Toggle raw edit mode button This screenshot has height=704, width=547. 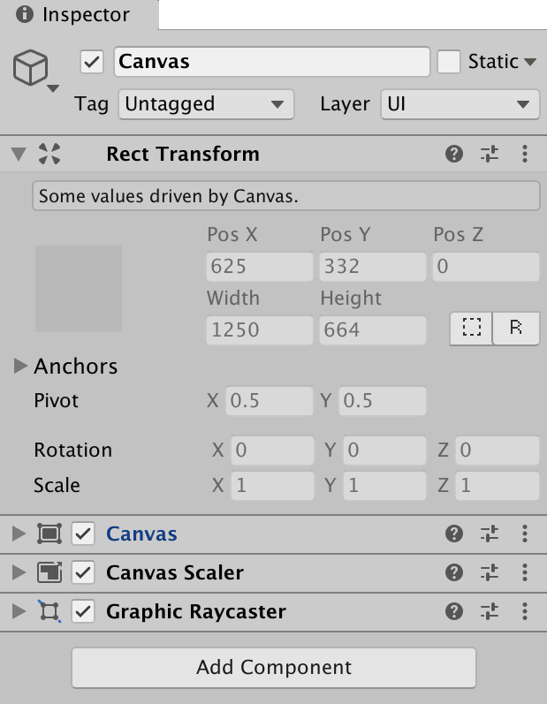[x=516, y=328]
